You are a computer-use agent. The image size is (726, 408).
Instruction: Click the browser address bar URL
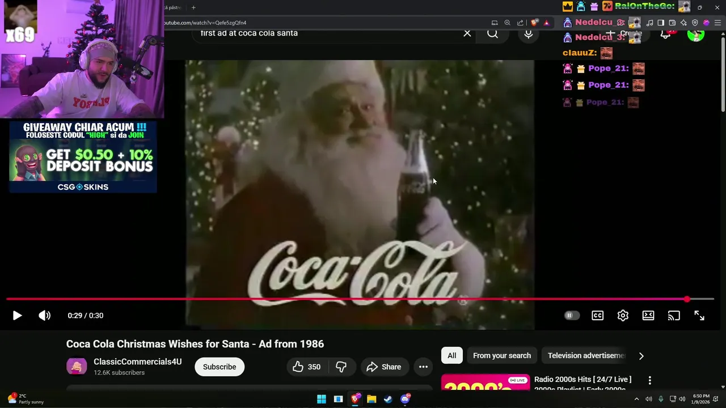click(205, 23)
